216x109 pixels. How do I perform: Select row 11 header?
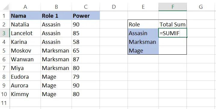[5, 103]
